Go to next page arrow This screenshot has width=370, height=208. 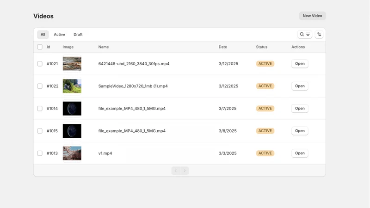tap(185, 171)
